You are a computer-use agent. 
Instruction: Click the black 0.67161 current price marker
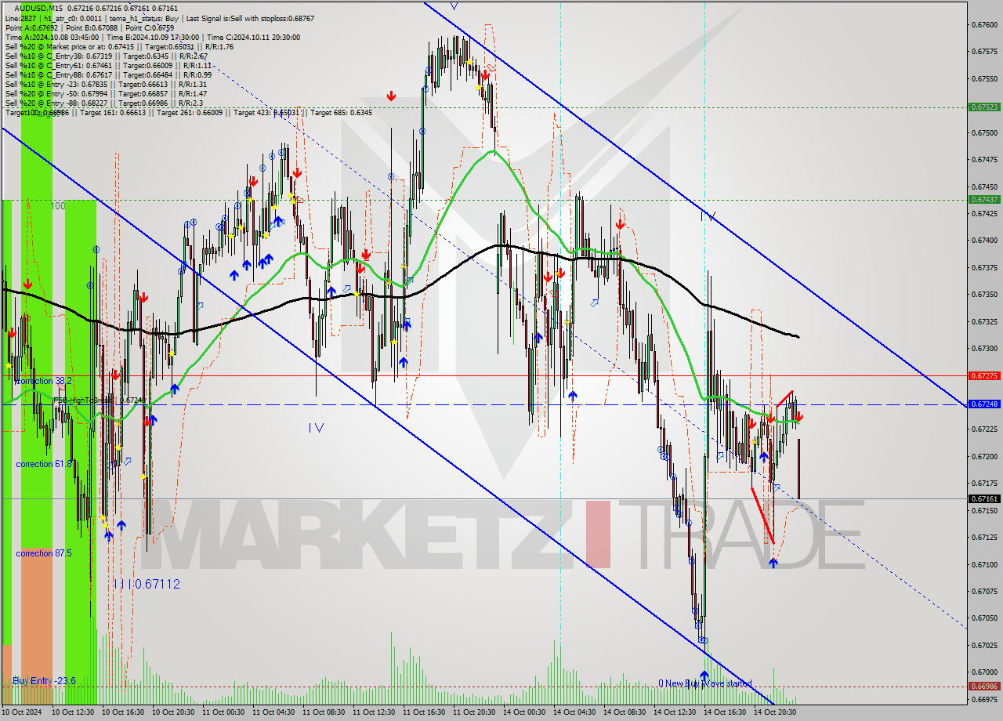(x=984, y=498)
